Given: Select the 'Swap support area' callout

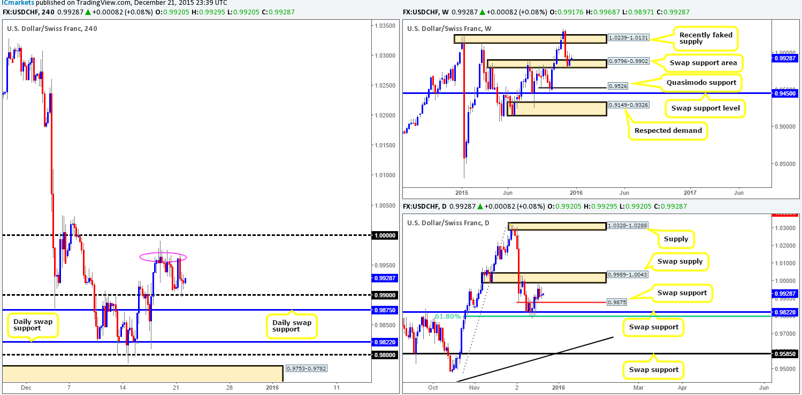Looking at the screenshot, I should 704,62.
